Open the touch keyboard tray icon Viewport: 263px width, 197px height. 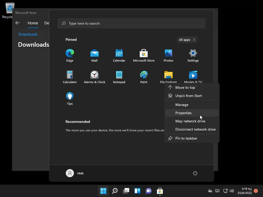click(x=217, y=191)
